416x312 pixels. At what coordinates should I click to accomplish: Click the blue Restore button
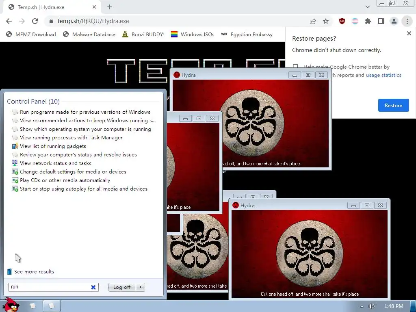393,105
